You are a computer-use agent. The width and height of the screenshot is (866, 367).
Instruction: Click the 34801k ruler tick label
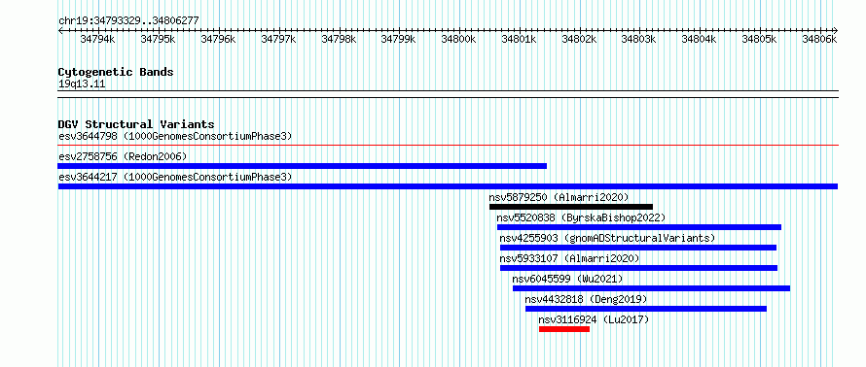tap(520, 39)
